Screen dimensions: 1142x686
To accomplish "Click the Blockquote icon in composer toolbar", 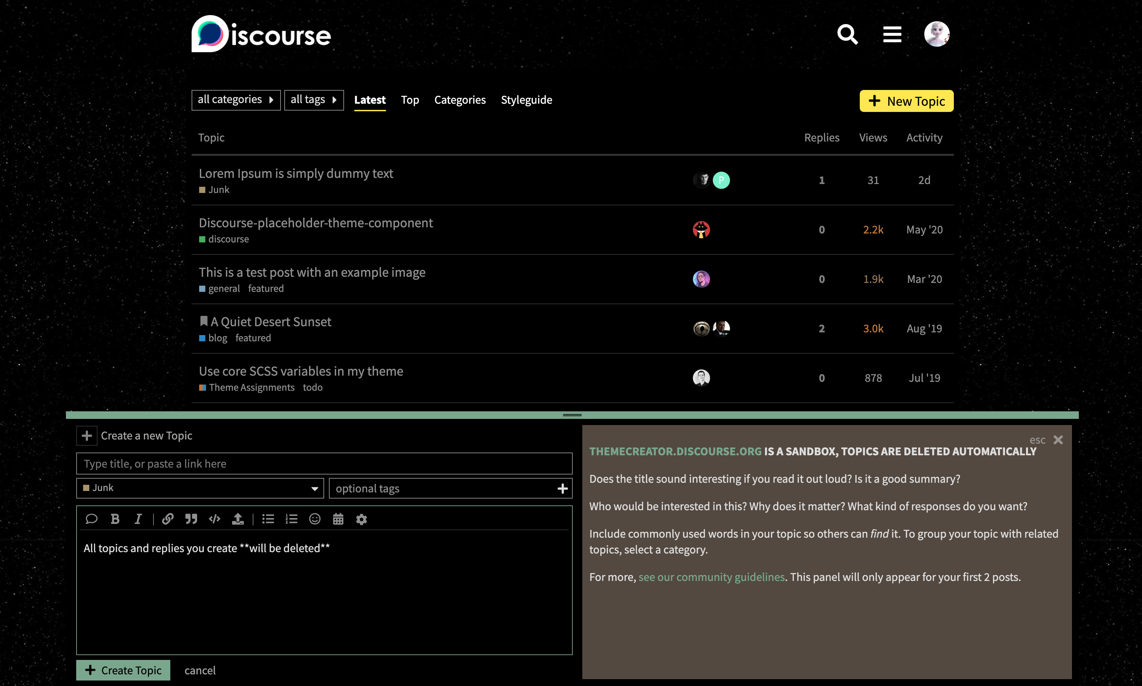I will (x=191, y=519).
